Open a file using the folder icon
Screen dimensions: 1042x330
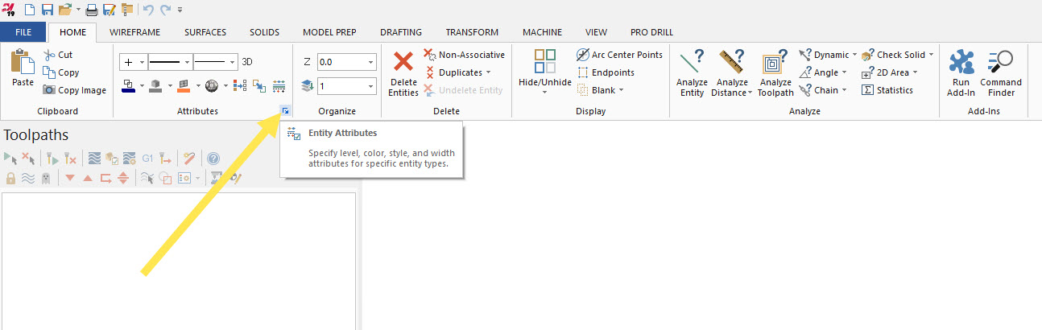64,10
